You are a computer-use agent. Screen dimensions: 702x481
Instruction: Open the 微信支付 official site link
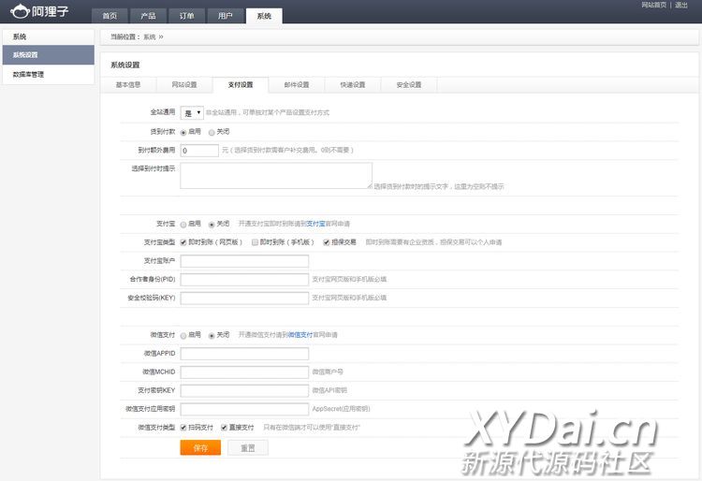pyautogui.click(x=300, y=335)
